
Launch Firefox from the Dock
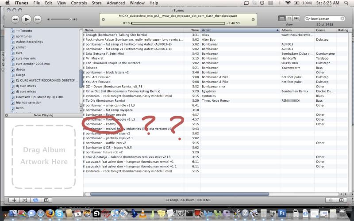click(x=50, y=213)
